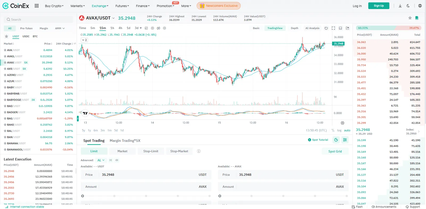
Task: Click the order type info icon
Action: pos(199,151)
